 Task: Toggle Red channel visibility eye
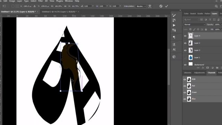[x=185, y=86]
